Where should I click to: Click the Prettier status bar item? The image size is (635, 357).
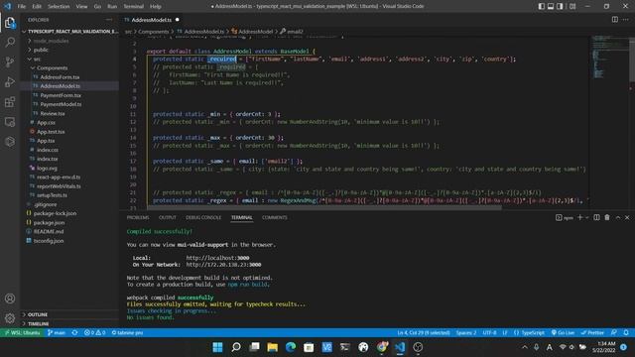pyautogui.click(x=592, y=333)
